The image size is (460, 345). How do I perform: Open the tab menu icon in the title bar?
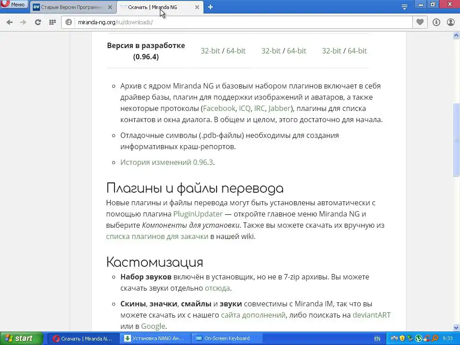point(404,7)
